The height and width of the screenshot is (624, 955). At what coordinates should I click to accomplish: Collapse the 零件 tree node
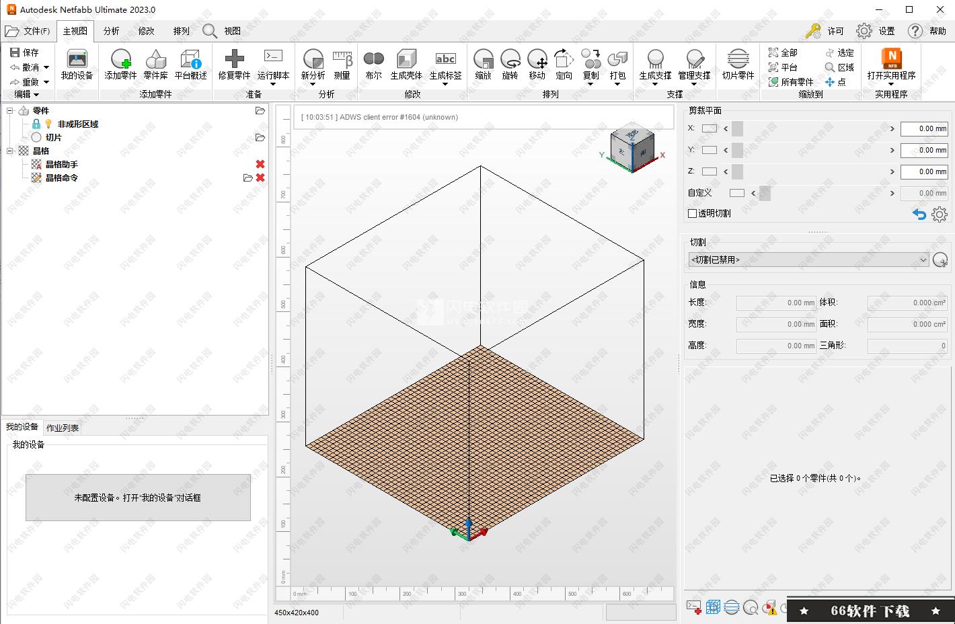tap(10, 110)
